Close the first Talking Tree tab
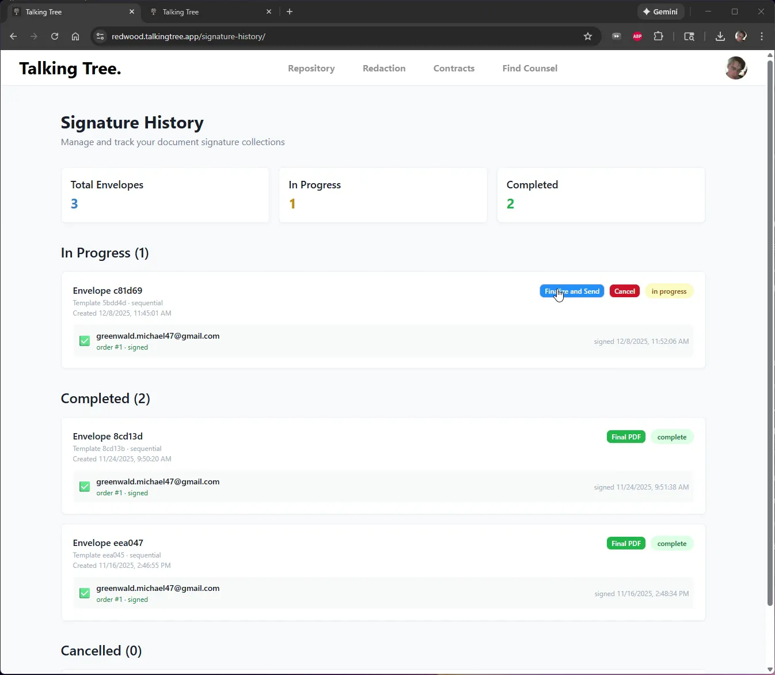The height and width of the screenshot is (675, 775). coord(132,12)
